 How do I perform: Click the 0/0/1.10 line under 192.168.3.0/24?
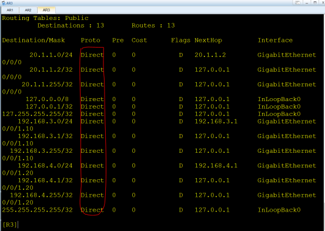click(18, 129)
